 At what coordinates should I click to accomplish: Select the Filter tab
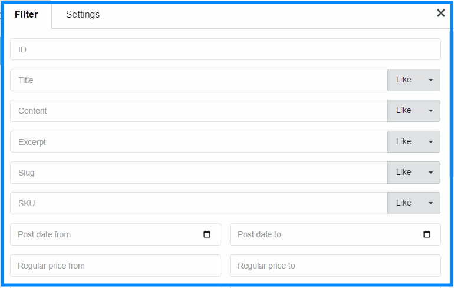tap(27, 15)
